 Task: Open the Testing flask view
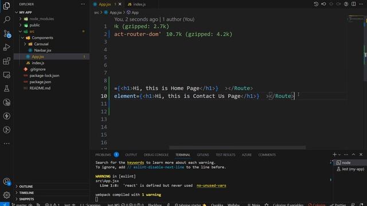[x=6, y=89]
